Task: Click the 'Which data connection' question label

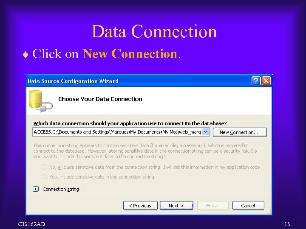Action: pos(130,123)
